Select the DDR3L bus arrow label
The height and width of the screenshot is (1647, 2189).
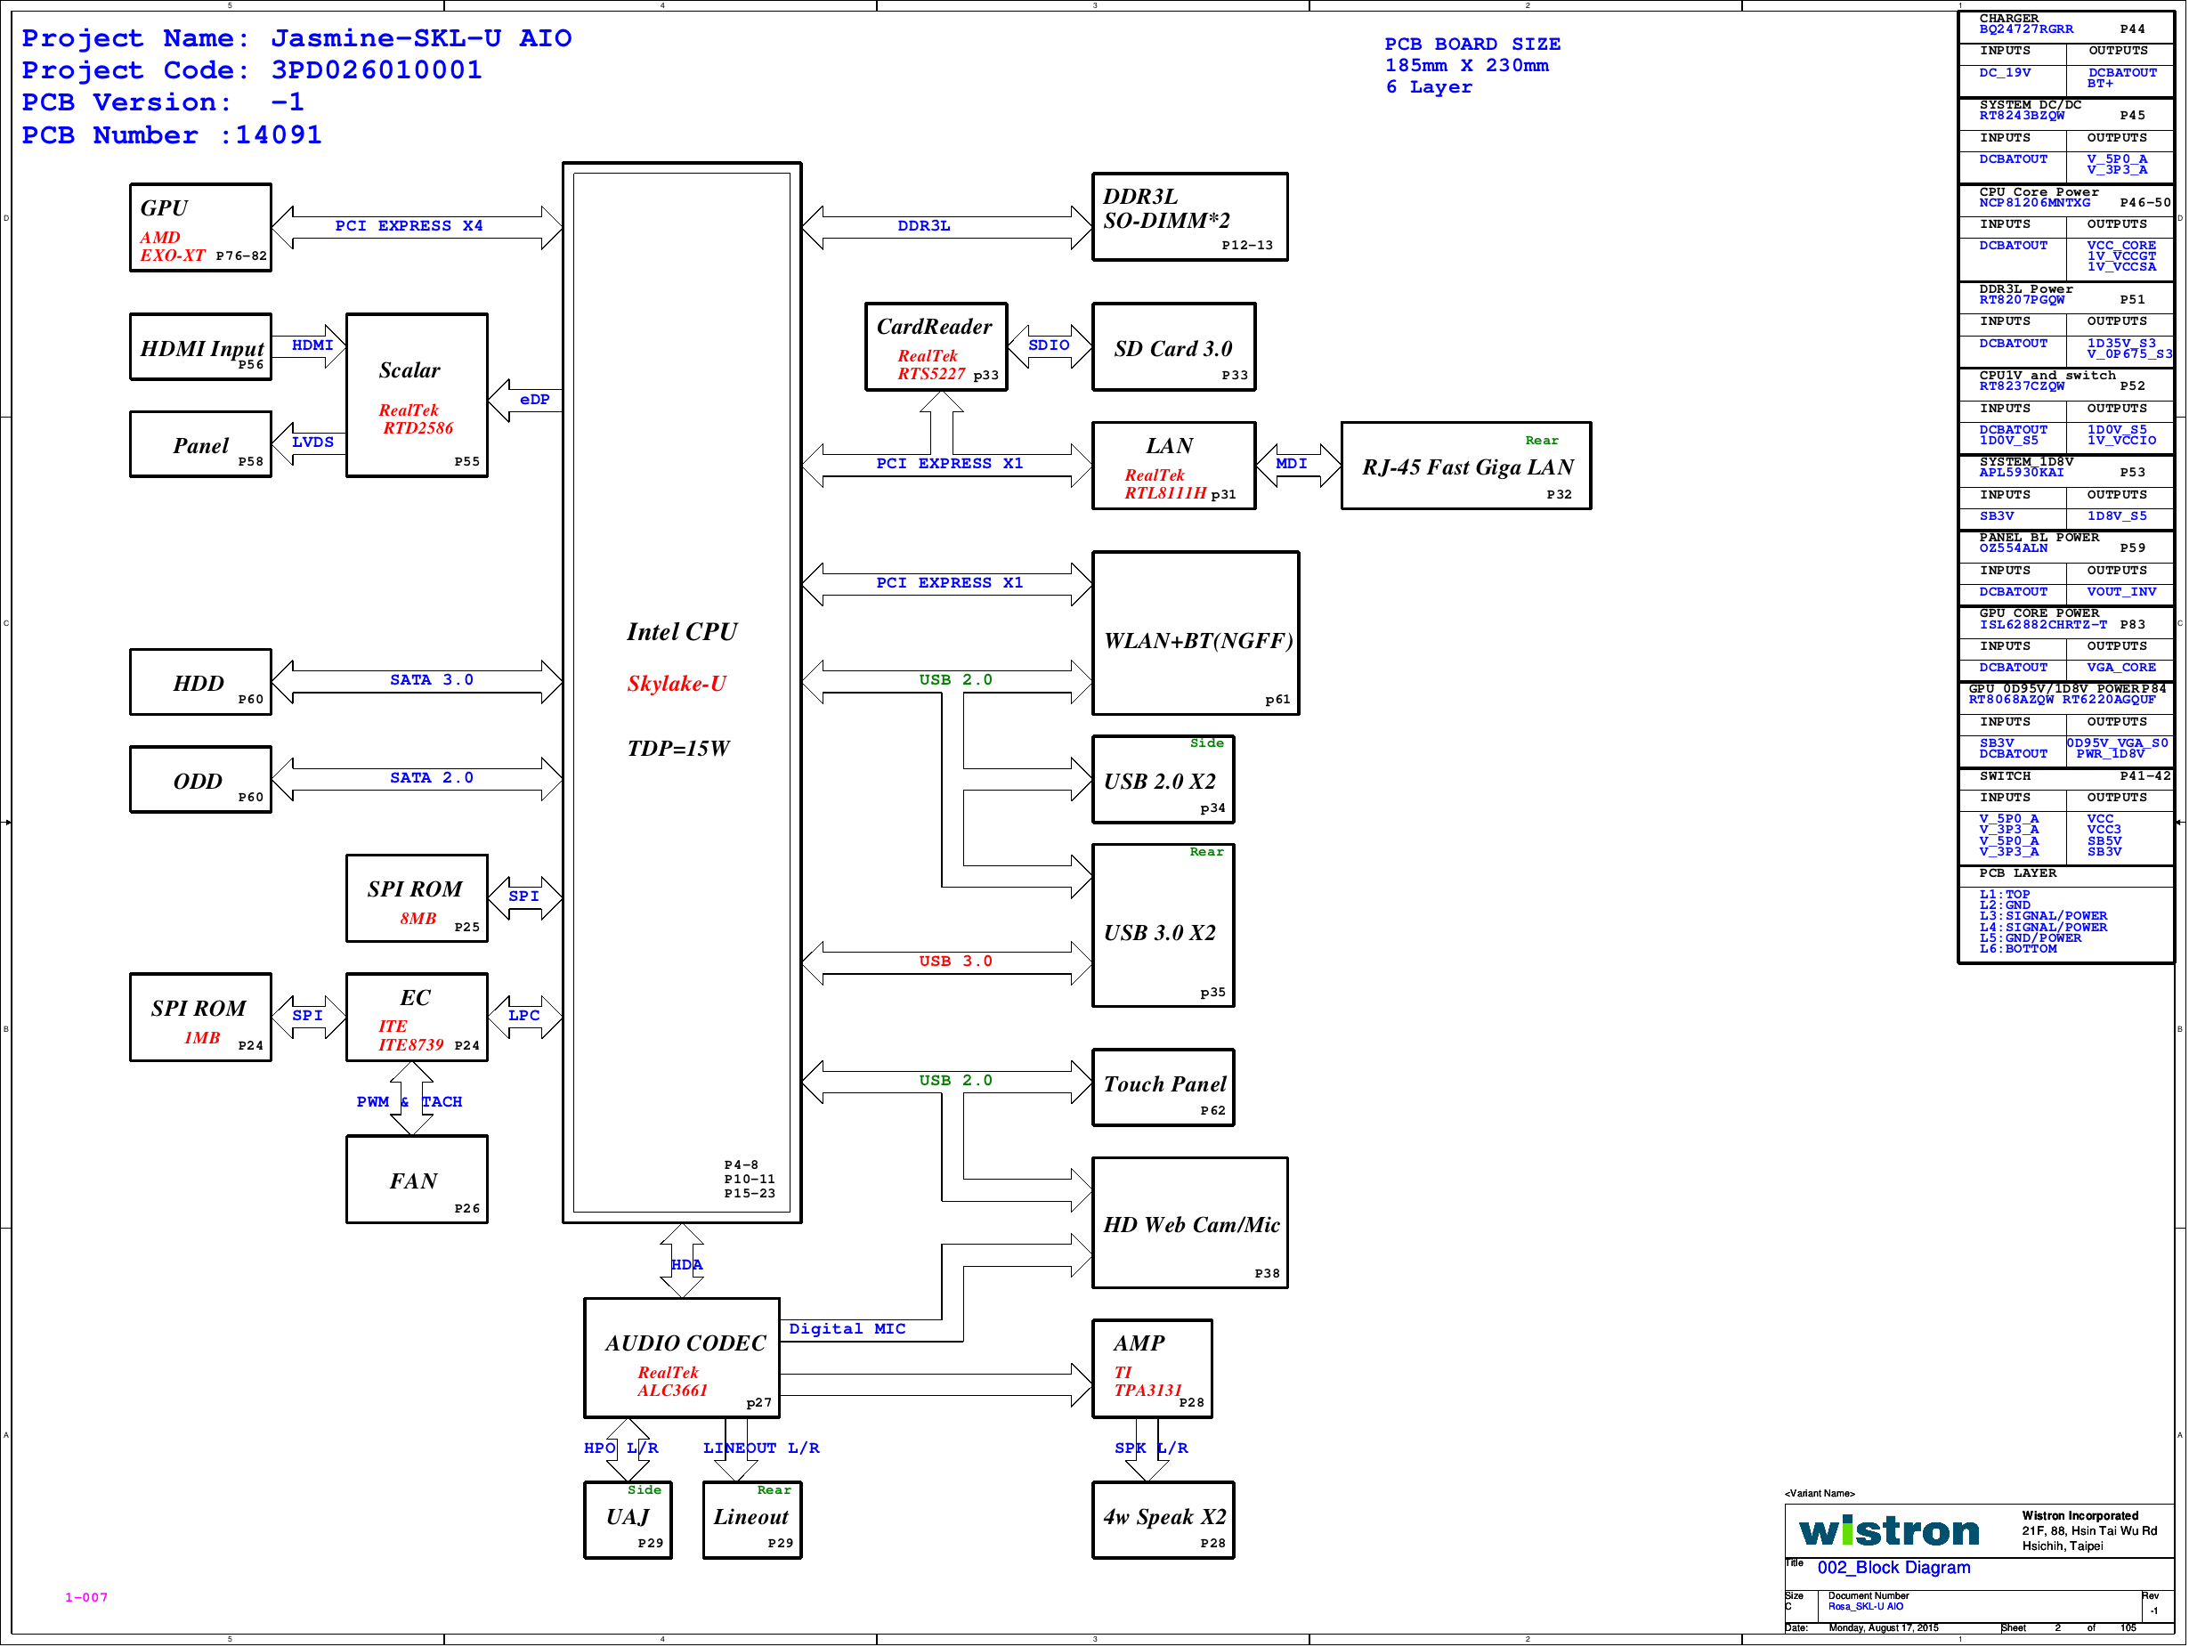click(x=923, y=225)
